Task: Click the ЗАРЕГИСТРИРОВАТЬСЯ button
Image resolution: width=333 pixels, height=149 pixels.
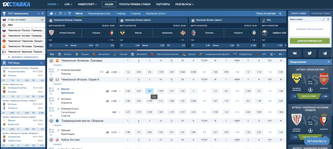Action: (310, 41)
